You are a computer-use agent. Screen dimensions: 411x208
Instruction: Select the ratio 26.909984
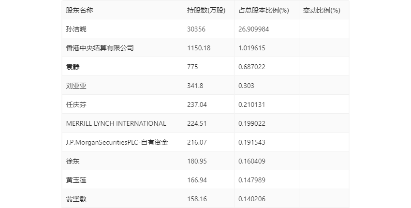[x=254, y=29]
